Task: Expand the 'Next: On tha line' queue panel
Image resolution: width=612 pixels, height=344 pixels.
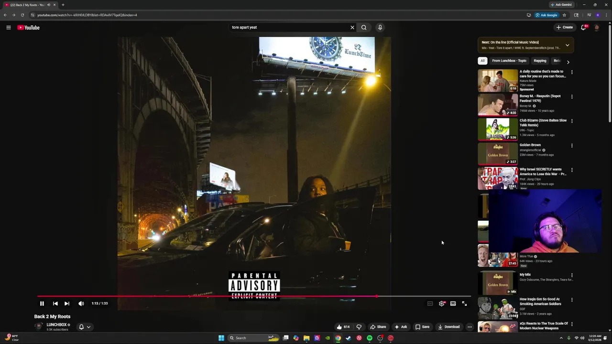Action: pyautogui.click(x=567, y=45)
